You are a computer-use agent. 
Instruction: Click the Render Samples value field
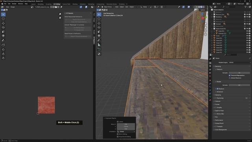pos(239,85)
